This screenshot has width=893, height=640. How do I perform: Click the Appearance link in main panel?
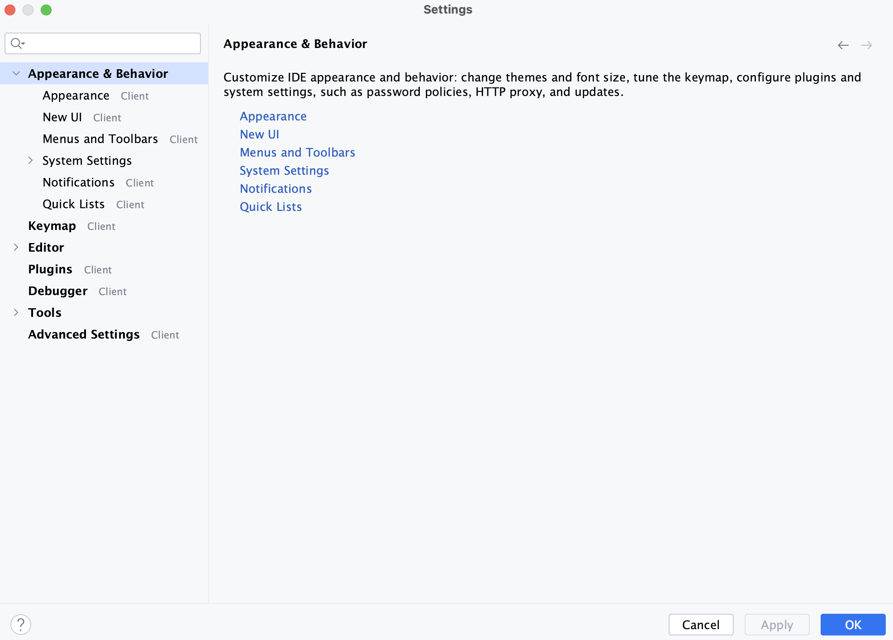coord(273,116)
